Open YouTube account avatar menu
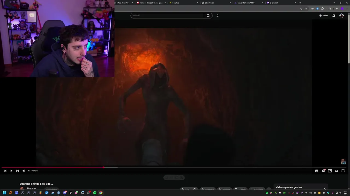This screenshot has width=350, height=196. (342, 16)
